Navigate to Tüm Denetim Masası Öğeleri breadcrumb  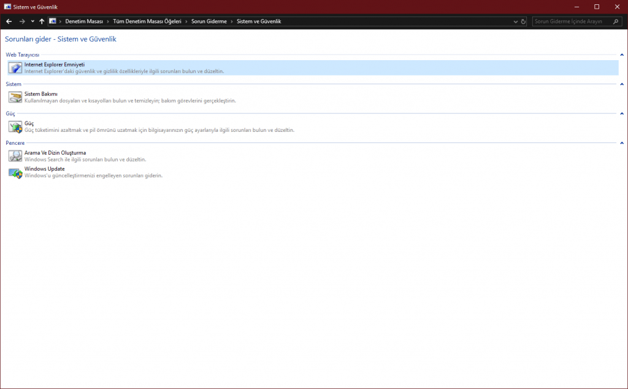tap(147, 21)
